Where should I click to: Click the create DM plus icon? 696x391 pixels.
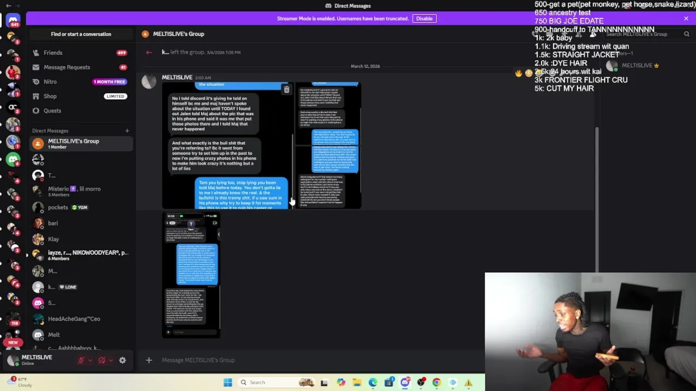[127, 131]
